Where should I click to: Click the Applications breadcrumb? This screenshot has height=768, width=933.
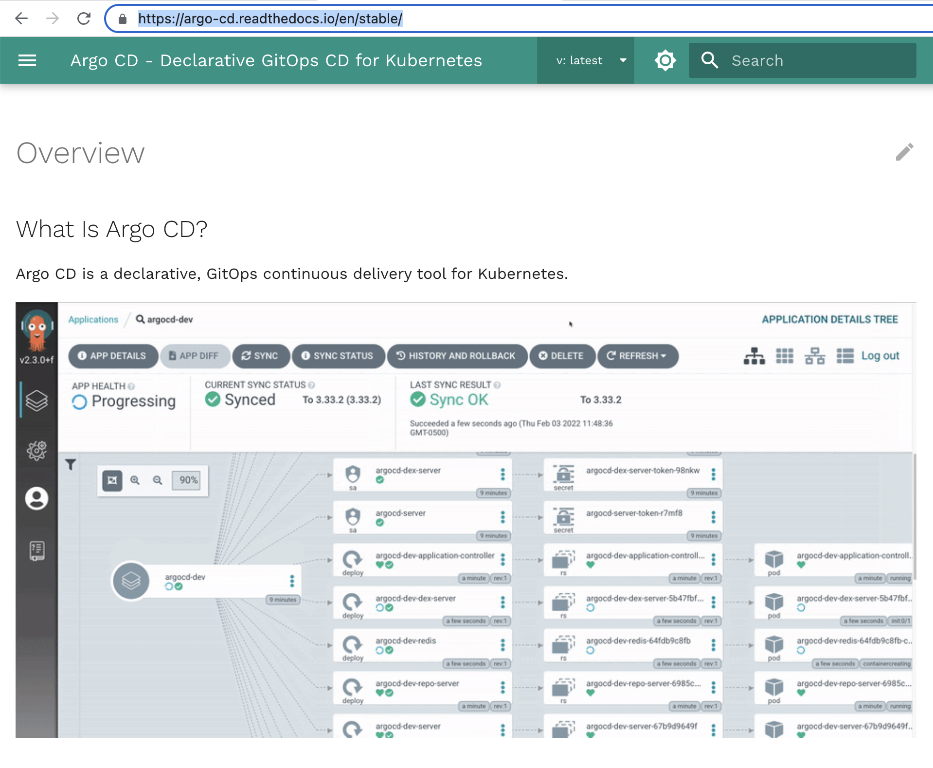pyautogui.click(x=93, y=319)
